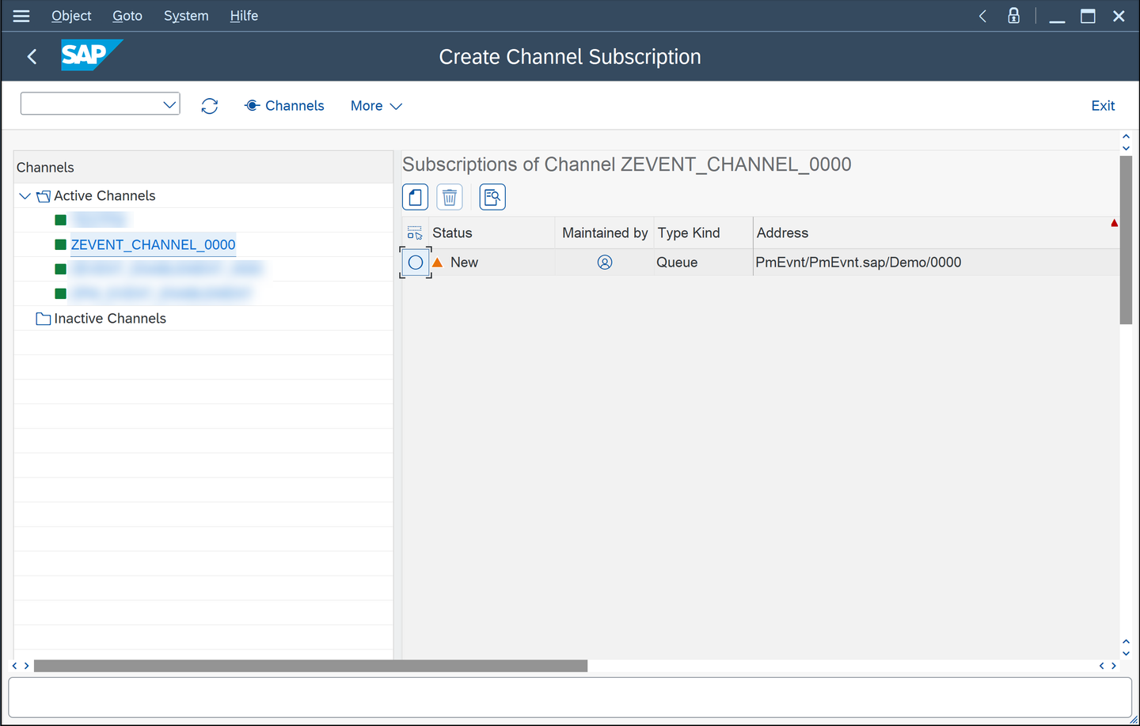Click the delete subscription trash icon
This screenshot has width=1140, height=726.
(450, 197)
